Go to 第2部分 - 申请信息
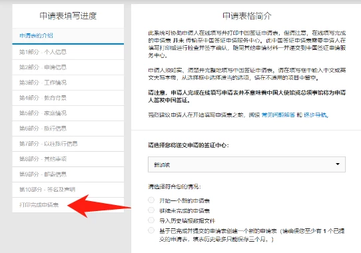 68,67
